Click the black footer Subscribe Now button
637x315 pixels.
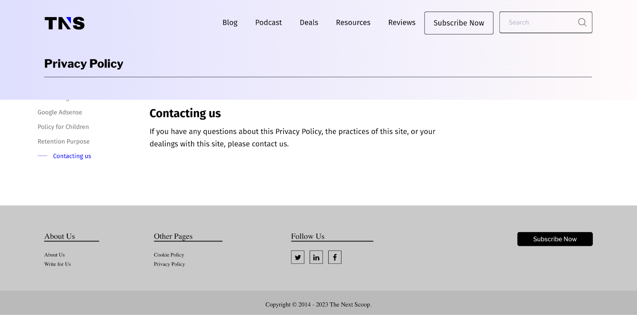[x=555, y=239]
